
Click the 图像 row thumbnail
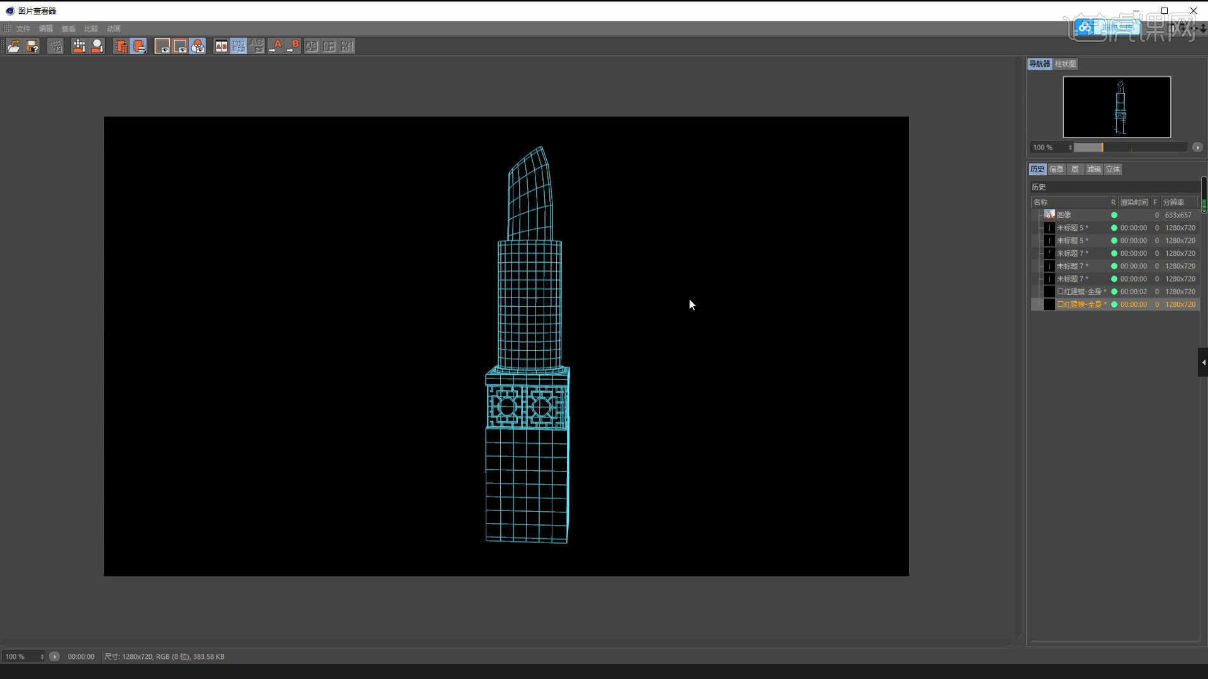(1049, 215)
